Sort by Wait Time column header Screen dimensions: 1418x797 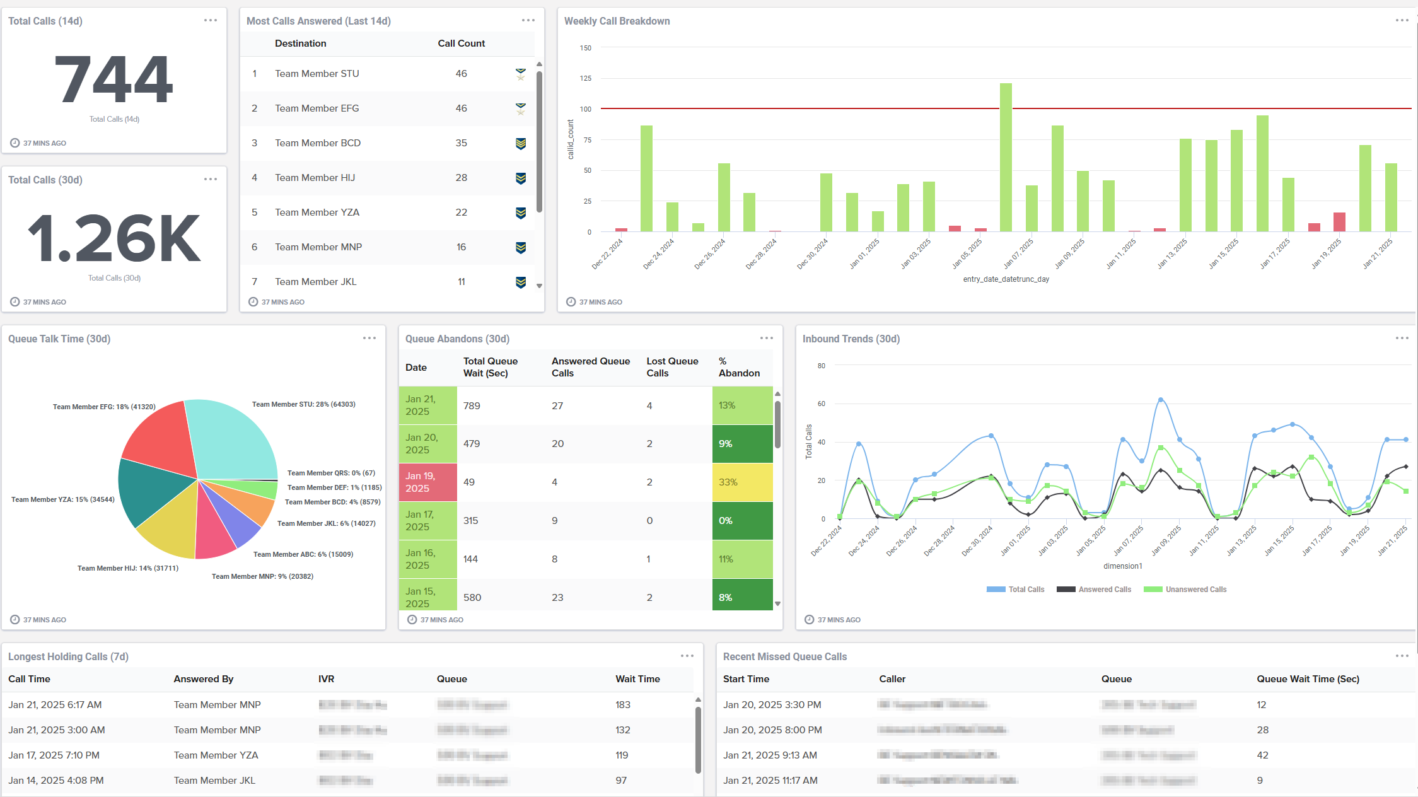(x=637, y=679)
